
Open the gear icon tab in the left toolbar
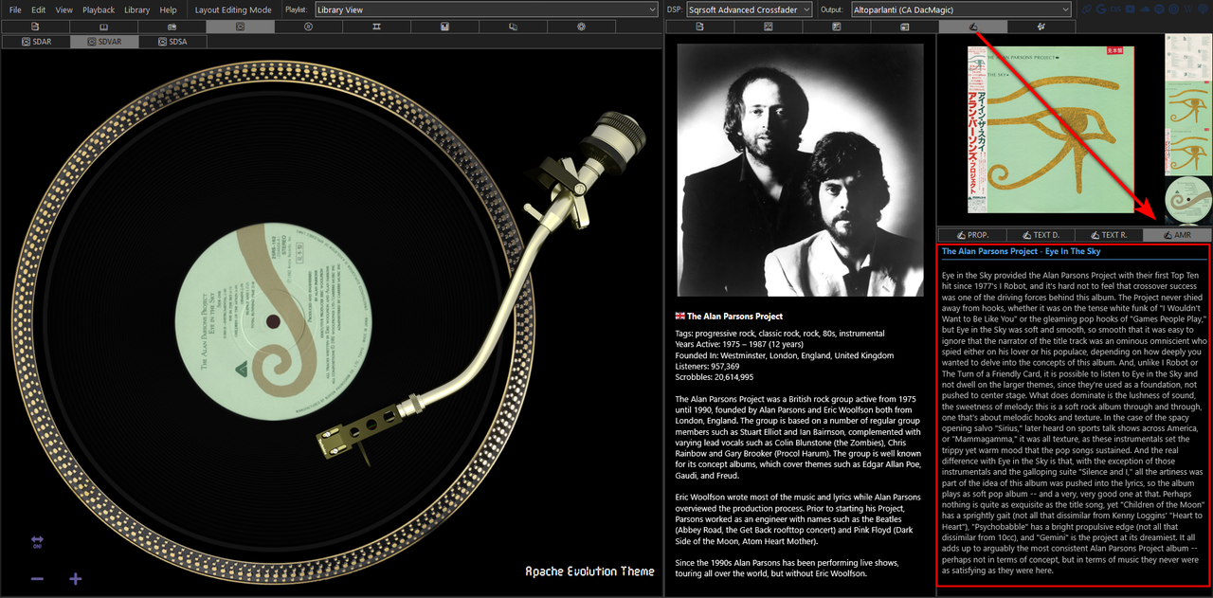[x=581, y=27]
